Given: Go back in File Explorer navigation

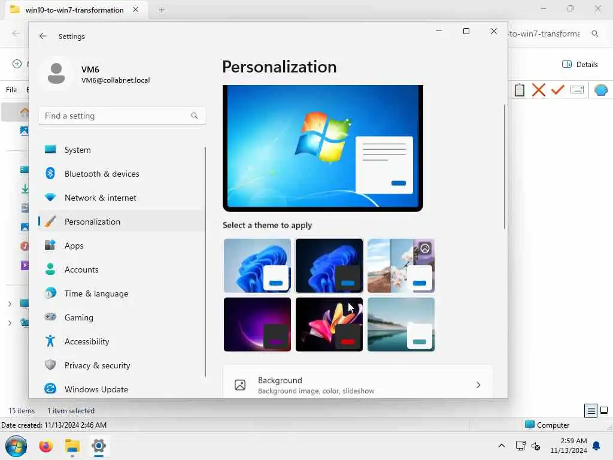Looking at the screenshot, I should click(16, 34).
